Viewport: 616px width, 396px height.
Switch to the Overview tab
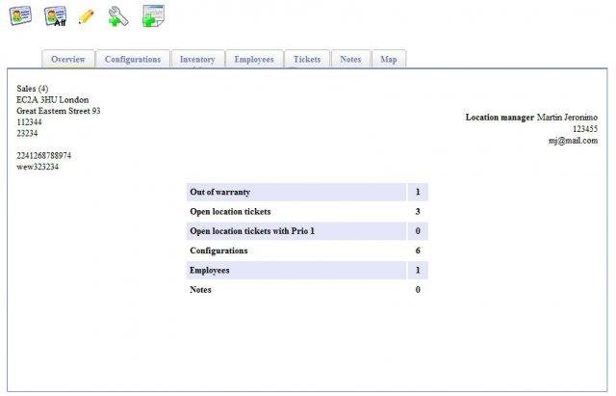68,60
